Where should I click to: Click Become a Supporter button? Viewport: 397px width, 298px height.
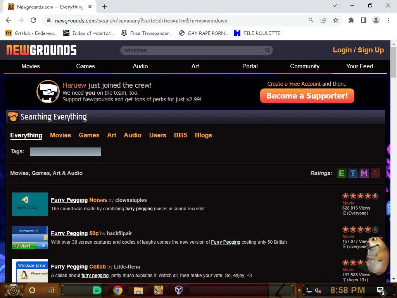(307, 96)
